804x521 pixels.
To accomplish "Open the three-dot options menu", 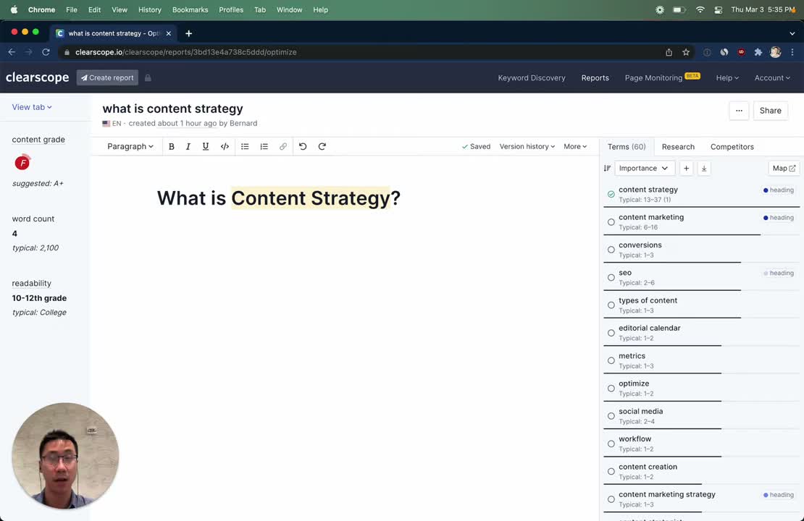I will point(739,111).
